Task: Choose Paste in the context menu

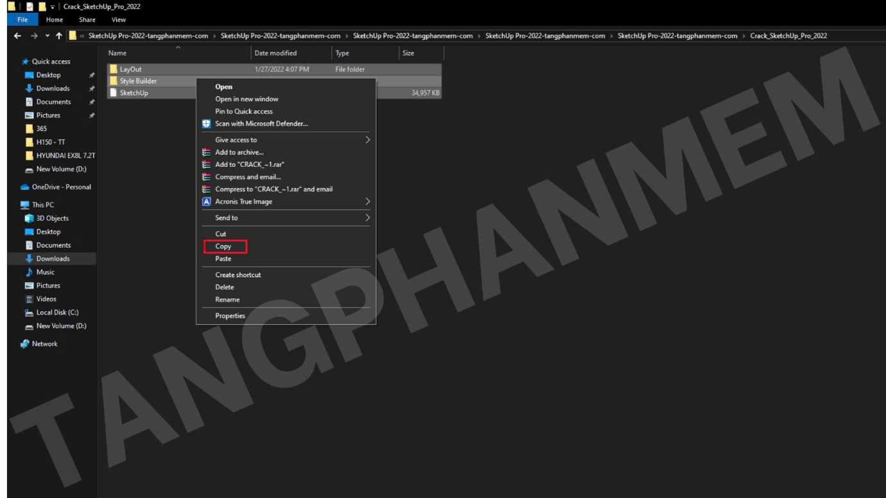Action: (223, 259)
